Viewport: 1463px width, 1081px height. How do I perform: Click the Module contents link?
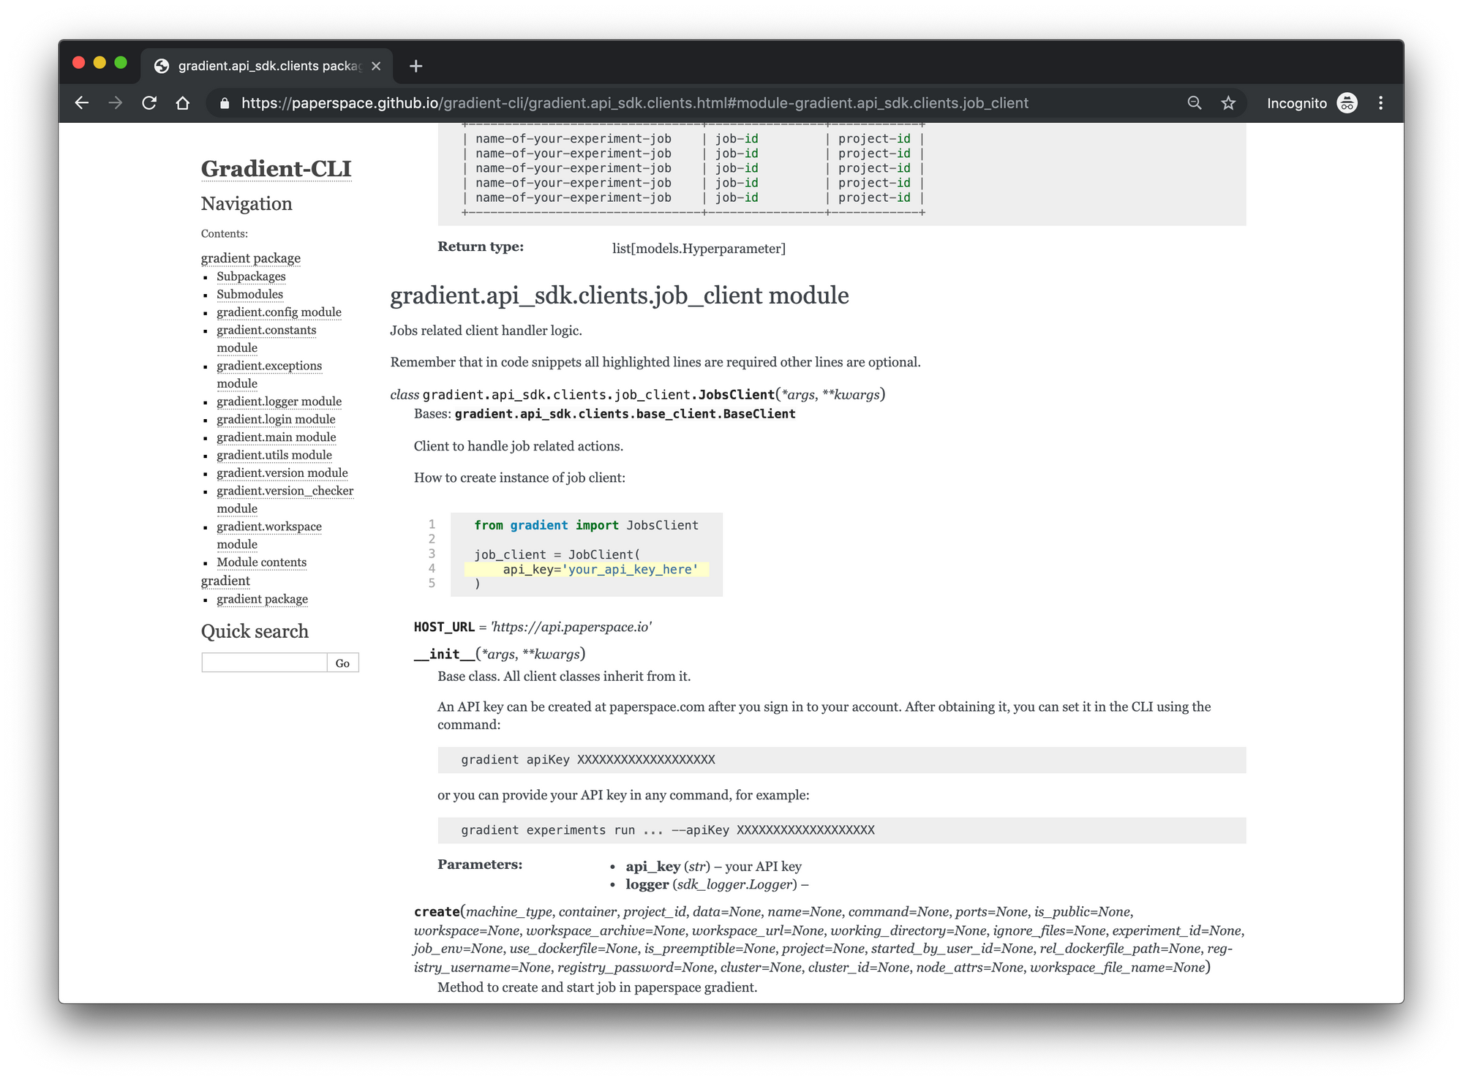pyautogui.click(x=261, y=562)
